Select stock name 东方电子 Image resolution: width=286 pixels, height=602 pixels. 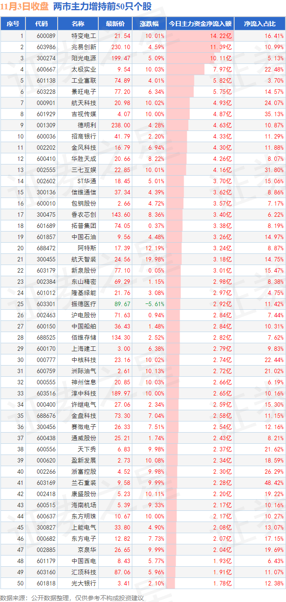coord(84,539)
